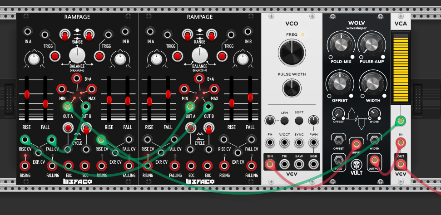The image size is (441, 215).
Task: Click the OUT B jack on right Rampage
Action: click(x=208, y=107)
